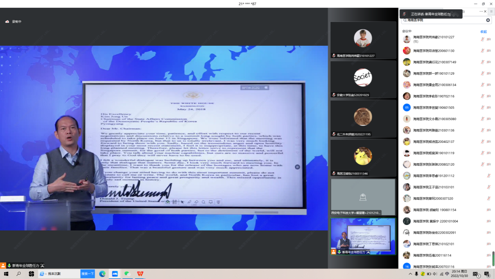Show hidden system tray icons chevron
The height and width of the screenshot is (279, 495).
[410, 274]
